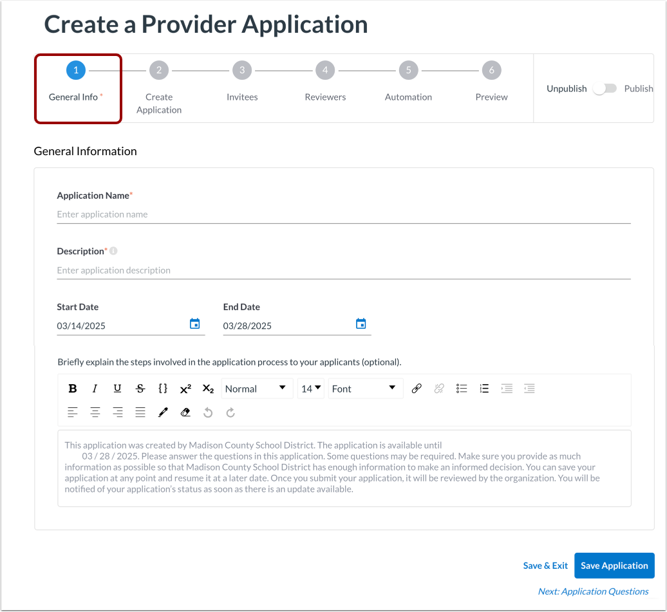This screenshot has width=667, height=612.
Task: Create a bulleted list
Action: pyautogui.click(x=462, y=388)
